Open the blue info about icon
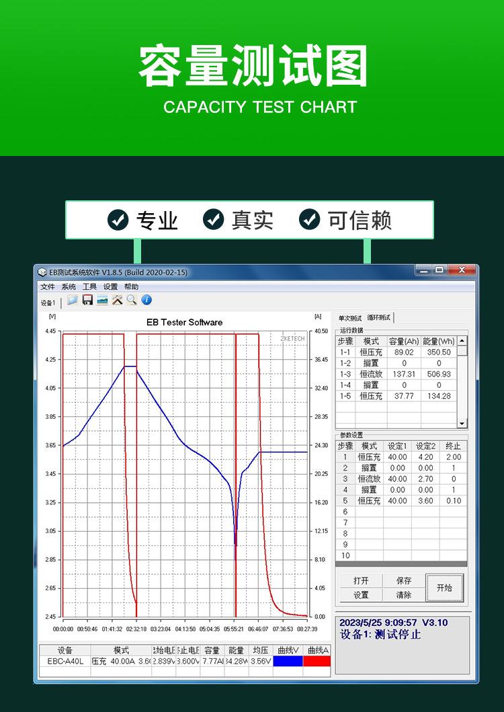The height and width of the screenshot is (712, 504). (146, 300)
